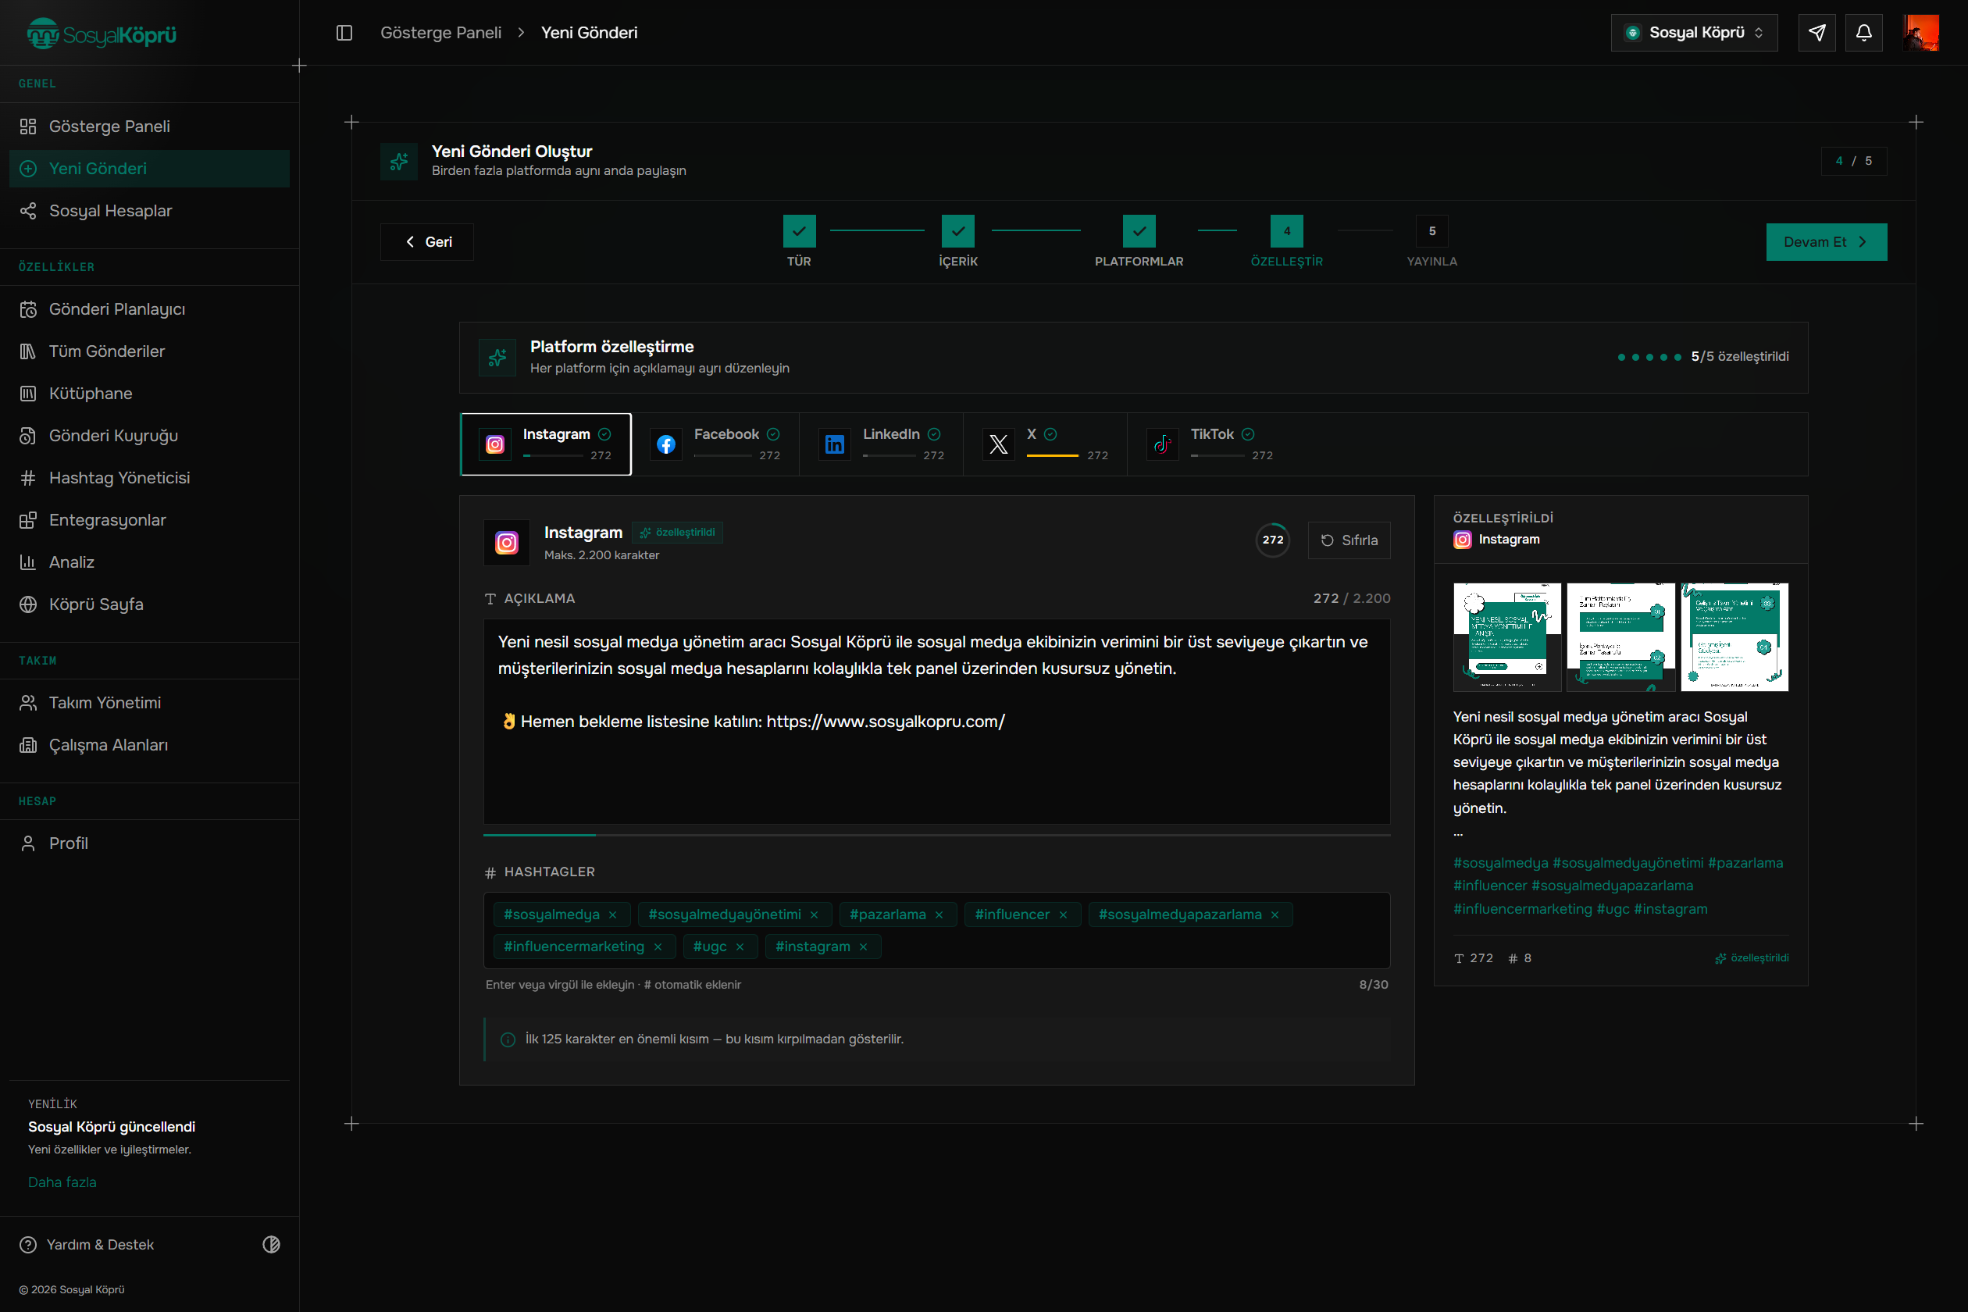Click the 5/5 özelleştirildi status text
1968x1312 pixels.
[1740, 356]
